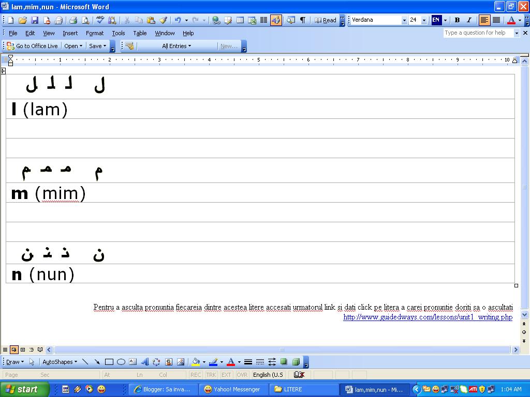530x397 pixels.
Task: Open the Draw menu dropdown
Action: [15, 362]
